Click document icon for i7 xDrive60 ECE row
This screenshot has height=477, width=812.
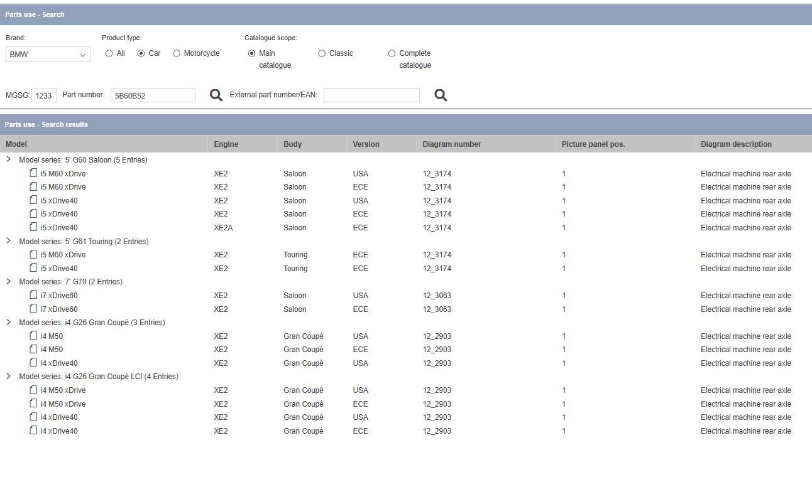pyautogui.click(x=33, y=309)
